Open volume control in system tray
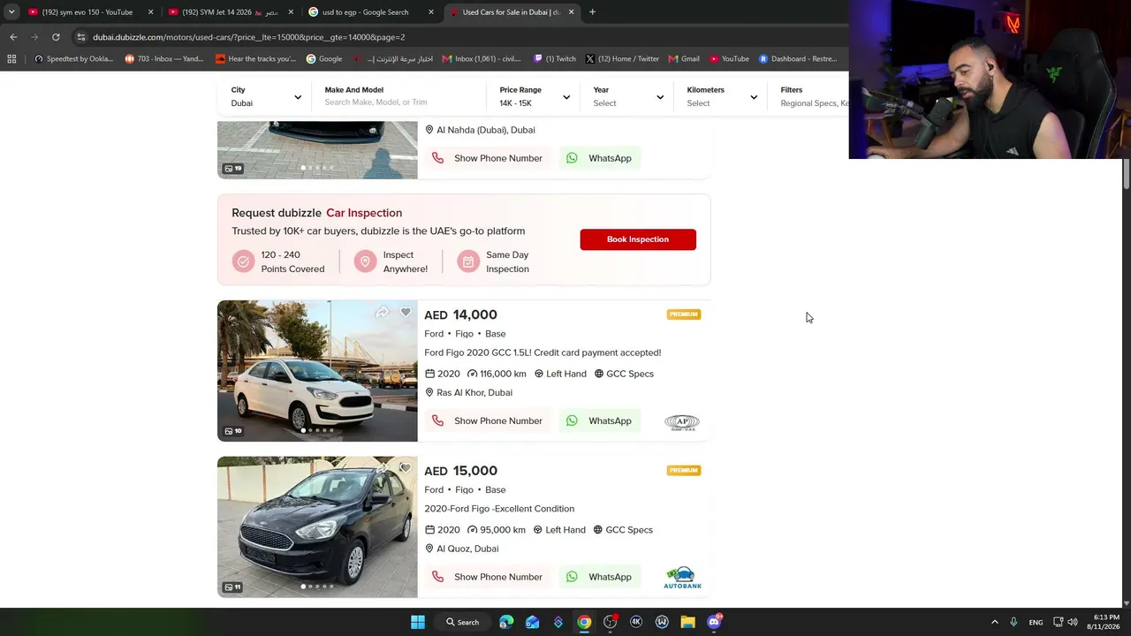The width and height of the screenshot is (1131, 636). (1074, 622)
